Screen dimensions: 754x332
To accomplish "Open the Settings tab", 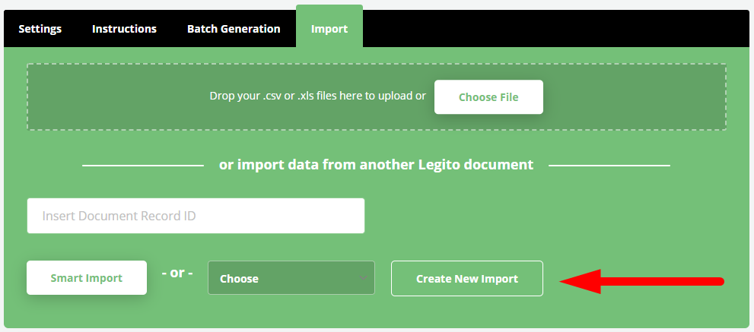I will coord(40,29).
